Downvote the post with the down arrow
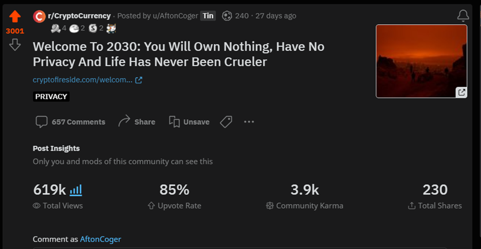Viewport: 481px width, 249px height. (x=15, y=45)
